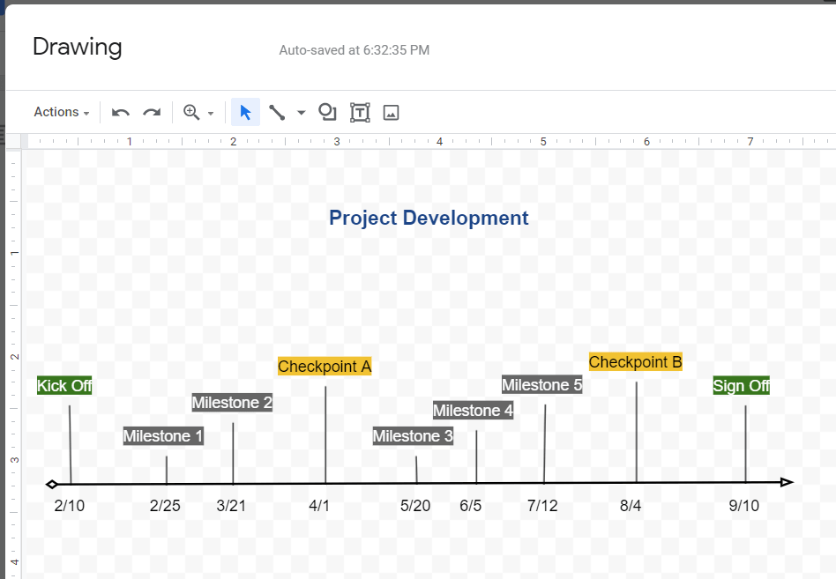Image resolution: width=836 pixels, height=579 pixels.
Task: Click the Sign Off label
Action: 742,385
